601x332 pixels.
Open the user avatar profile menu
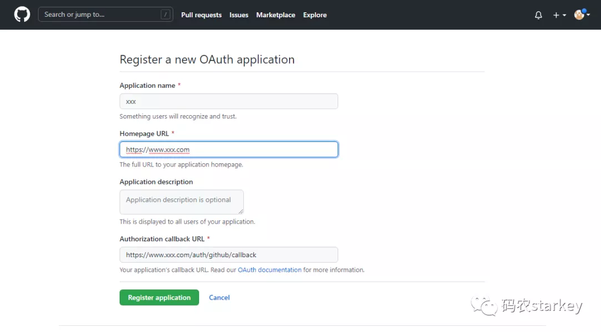click(581, 15)
